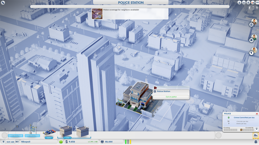Zoom out with the minus camera control
Image resolution: width=259 pixels, height=145 pixels.
(x=253, y=9)
